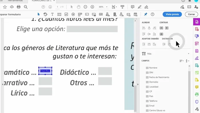Select the Elige una opción dropdown field

pos(92,29)
